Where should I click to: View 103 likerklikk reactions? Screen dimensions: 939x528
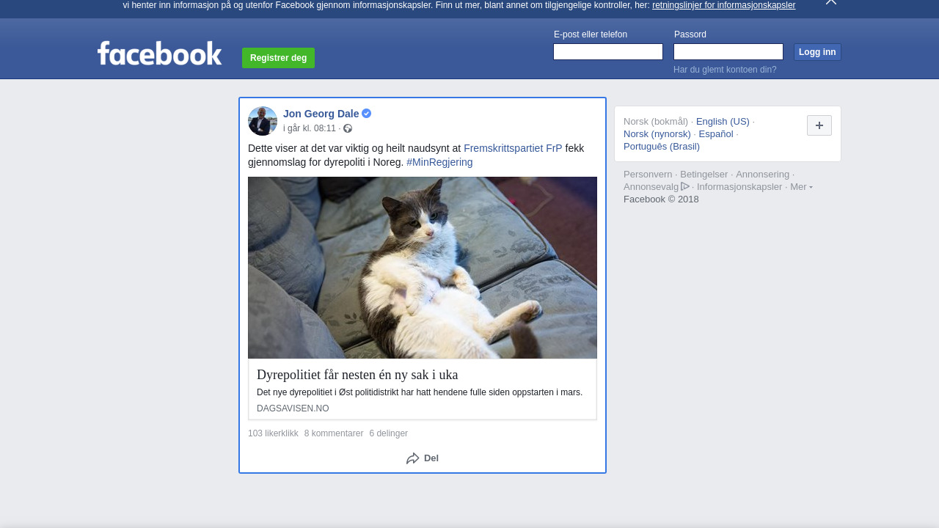273,433
